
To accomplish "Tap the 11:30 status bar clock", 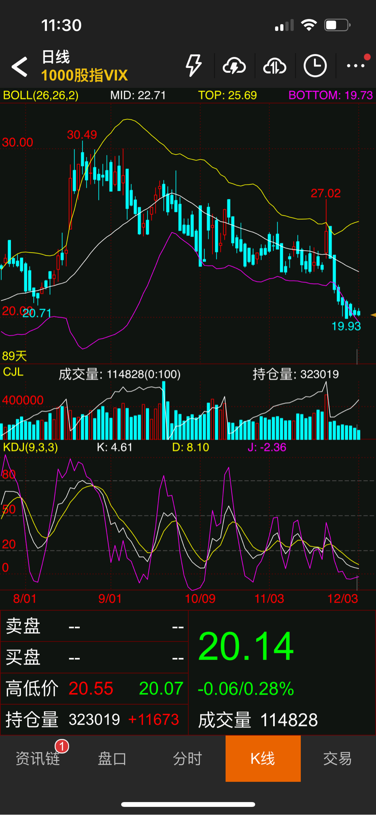I will click(x=61, y=25).
